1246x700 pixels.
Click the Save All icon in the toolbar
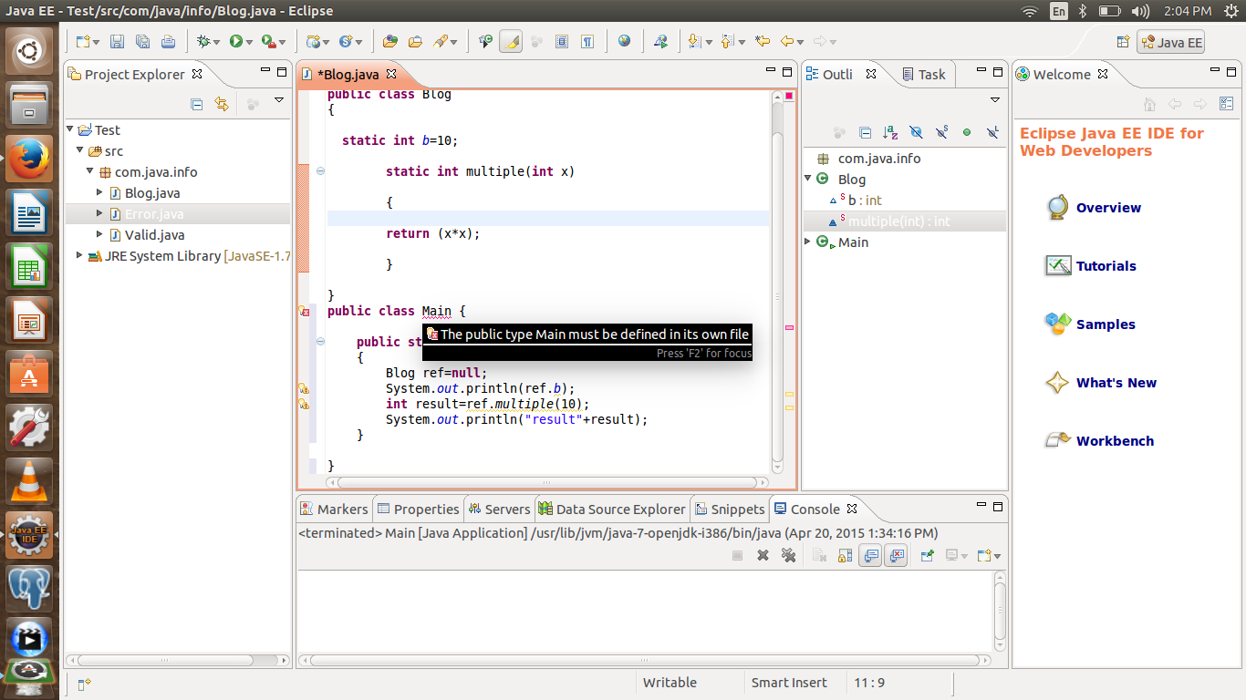coord(142,41)
